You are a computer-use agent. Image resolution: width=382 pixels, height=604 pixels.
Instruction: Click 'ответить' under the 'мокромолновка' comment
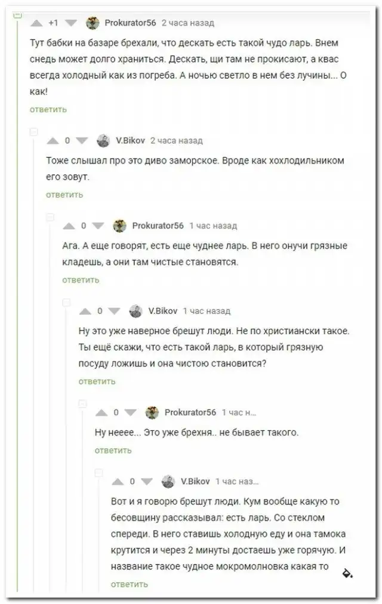[x=129, y=584]
